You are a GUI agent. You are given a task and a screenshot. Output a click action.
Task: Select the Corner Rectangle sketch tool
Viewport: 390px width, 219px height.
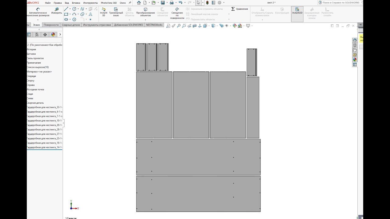point(66,14)
